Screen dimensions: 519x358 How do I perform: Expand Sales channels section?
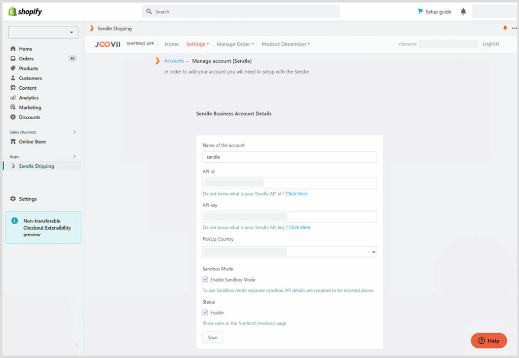tap(75, 132)
